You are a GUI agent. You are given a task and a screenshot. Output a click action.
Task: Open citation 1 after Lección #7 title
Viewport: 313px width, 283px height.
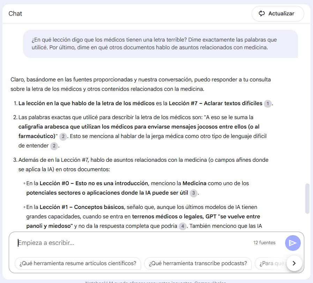268,103
